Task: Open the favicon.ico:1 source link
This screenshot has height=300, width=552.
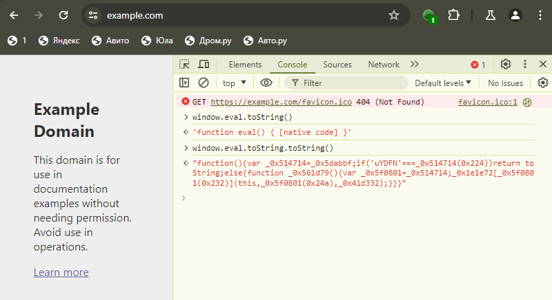Action: (487, 102)
